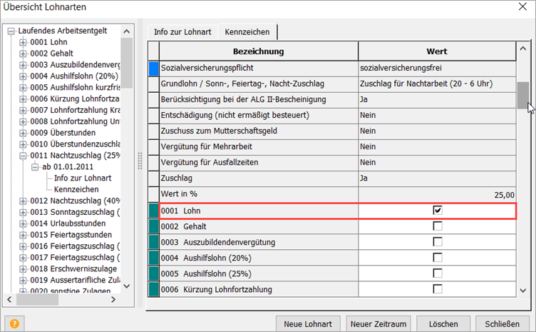Screen dimensions: 536x332
Task: Expand the 0009 Überstunden tree node
Action: point(24,133)
